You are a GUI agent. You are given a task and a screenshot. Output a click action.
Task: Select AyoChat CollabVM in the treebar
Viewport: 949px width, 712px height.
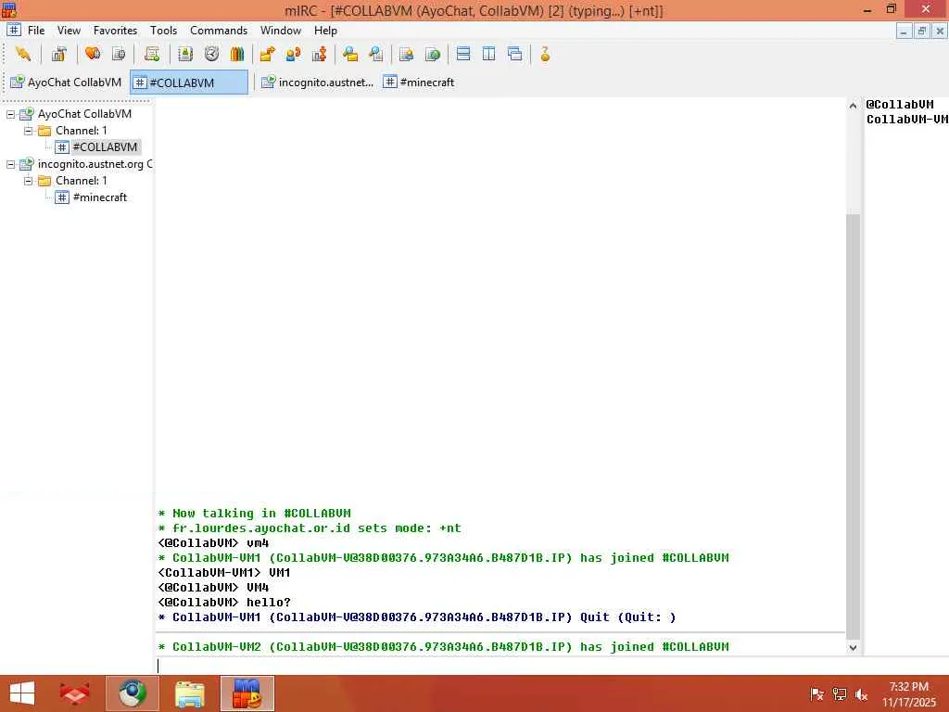(84, 114)
